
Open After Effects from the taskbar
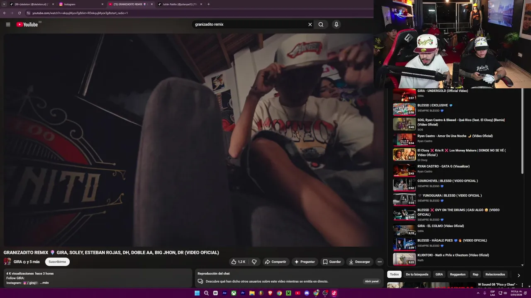point(224,293)
